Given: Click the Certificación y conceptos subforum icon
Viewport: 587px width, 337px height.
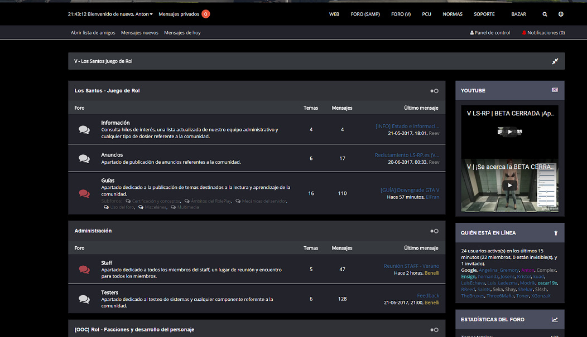Looking at the screenshot, I should 128,201.
